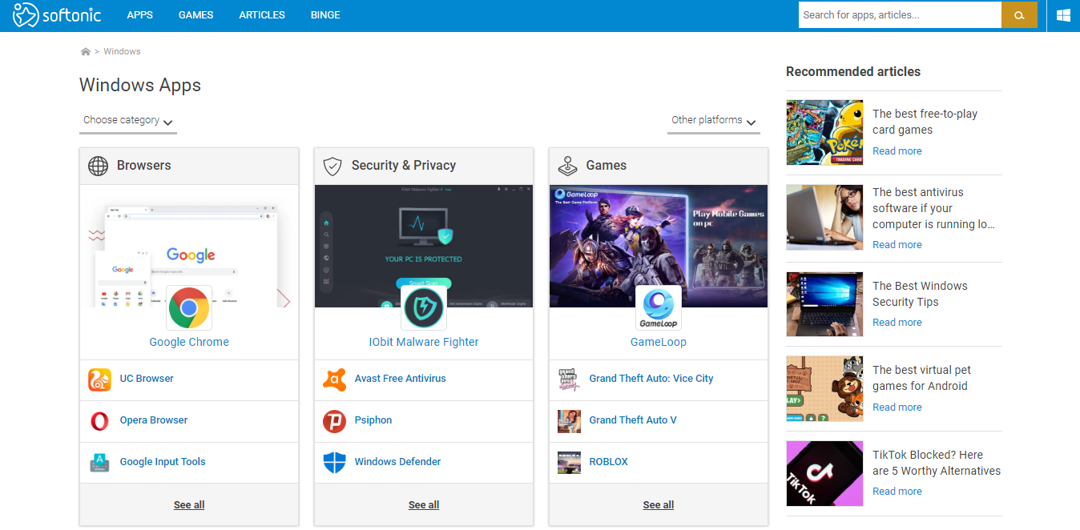Screen dimensions: 1080x530
Task: Click the GameLoop logo icon
Action: click(x=658, y=308)
